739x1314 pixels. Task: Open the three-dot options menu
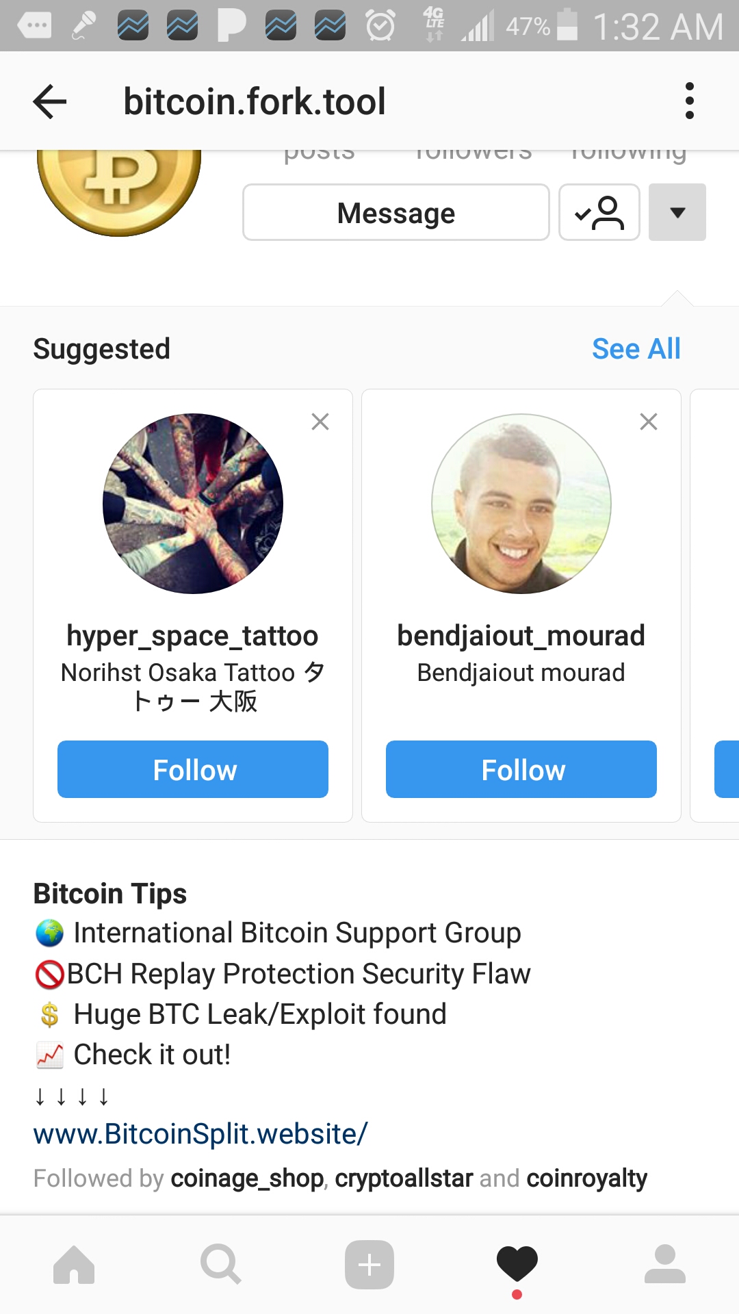[689, 100]
